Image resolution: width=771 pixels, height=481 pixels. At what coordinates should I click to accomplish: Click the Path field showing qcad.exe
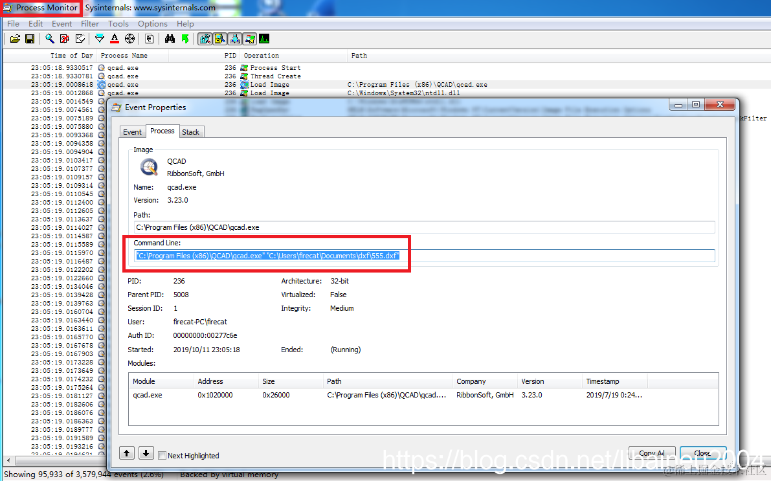pyautogui.click(x=424, y=227)
